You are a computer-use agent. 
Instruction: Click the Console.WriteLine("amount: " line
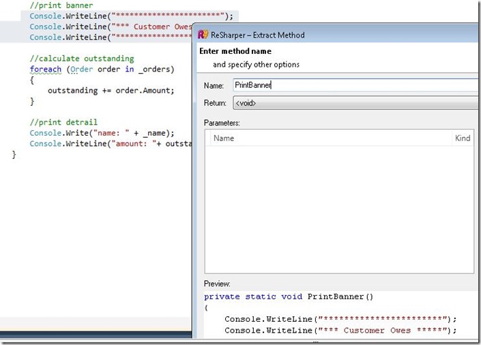[111, 143]
